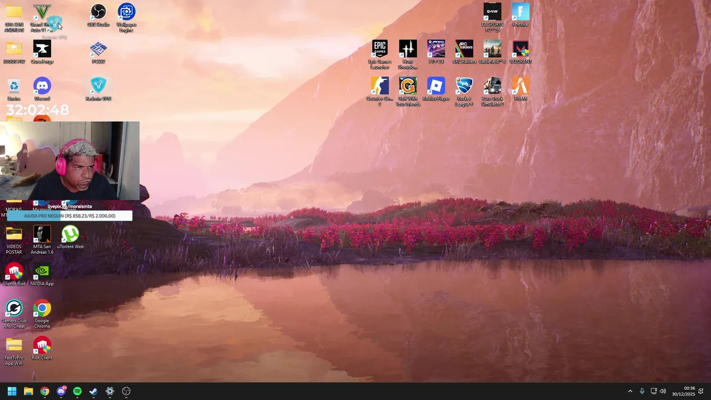The width and height of the screenshot is (711, 400).
Task: Open File Explorer from the taskbar
Action: (28, 391)
